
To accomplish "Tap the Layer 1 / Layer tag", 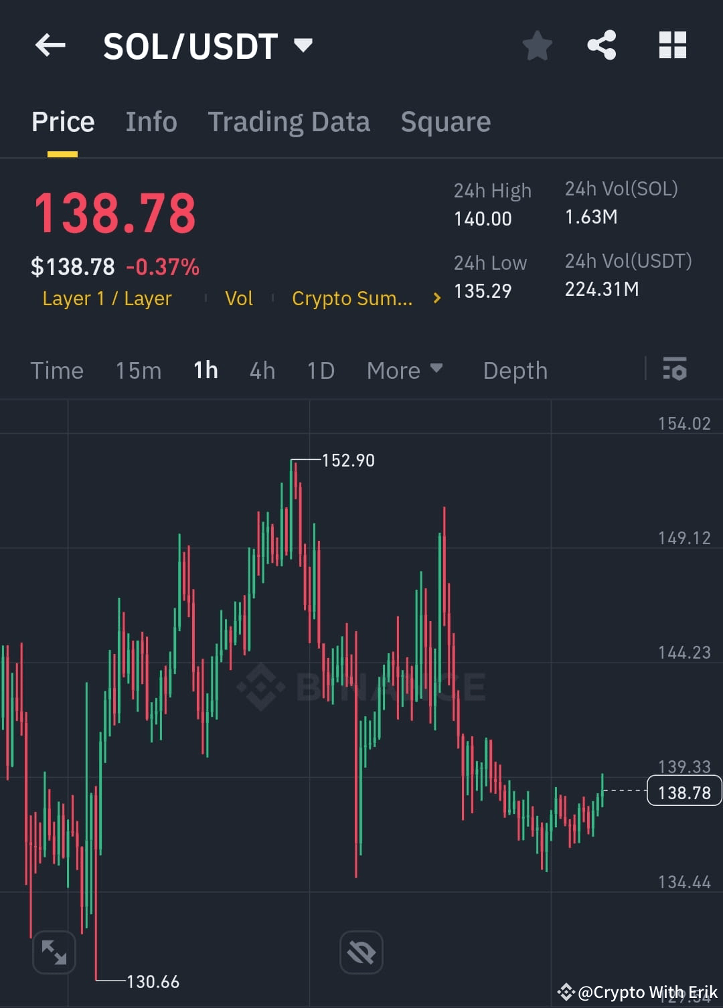I will 106,299.
